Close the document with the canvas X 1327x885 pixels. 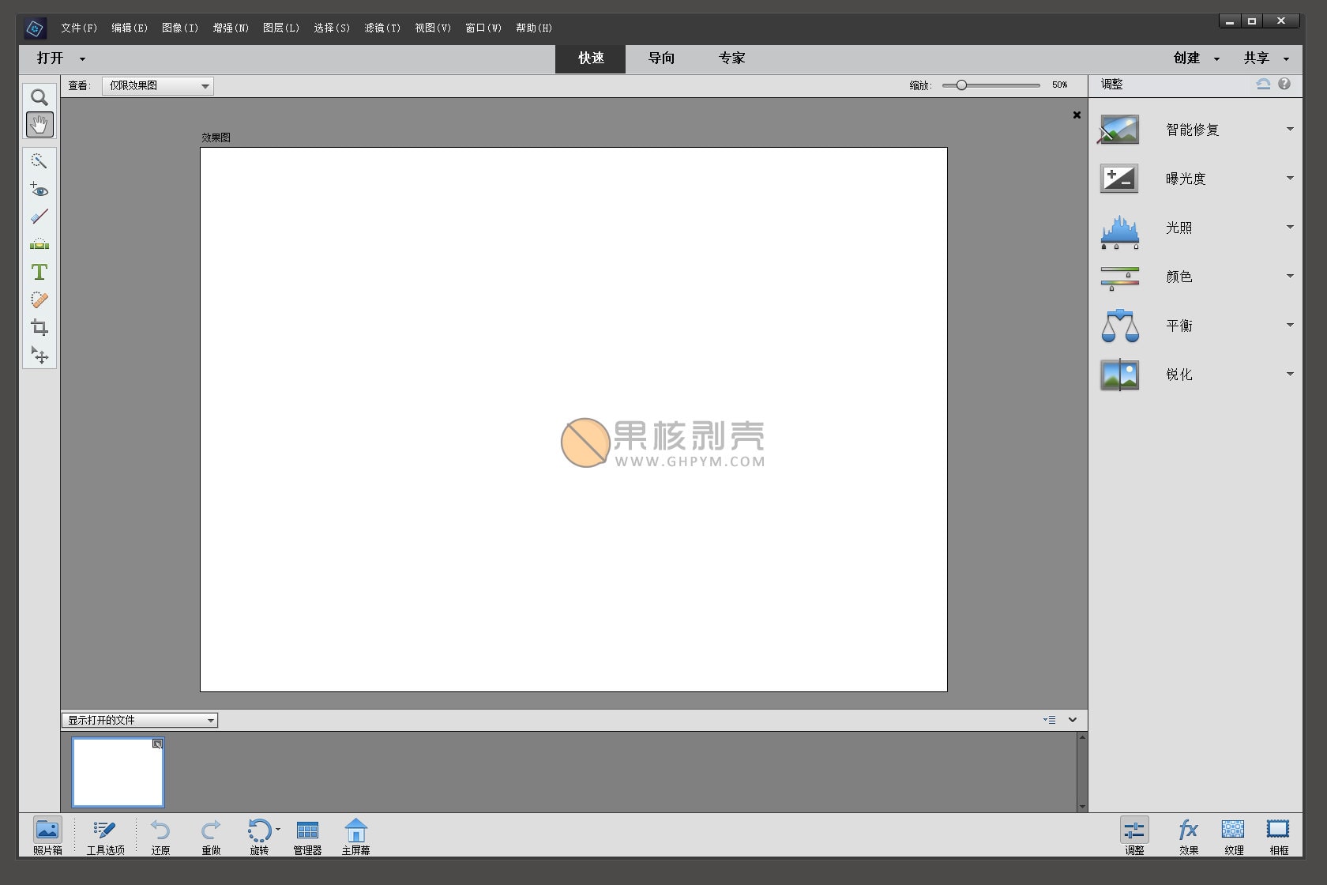1077,115
